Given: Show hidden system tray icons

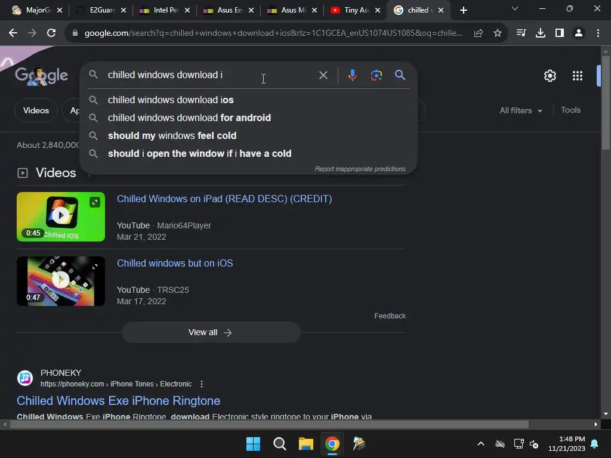Looking at the screenshot, I should (x=481, y=444).
